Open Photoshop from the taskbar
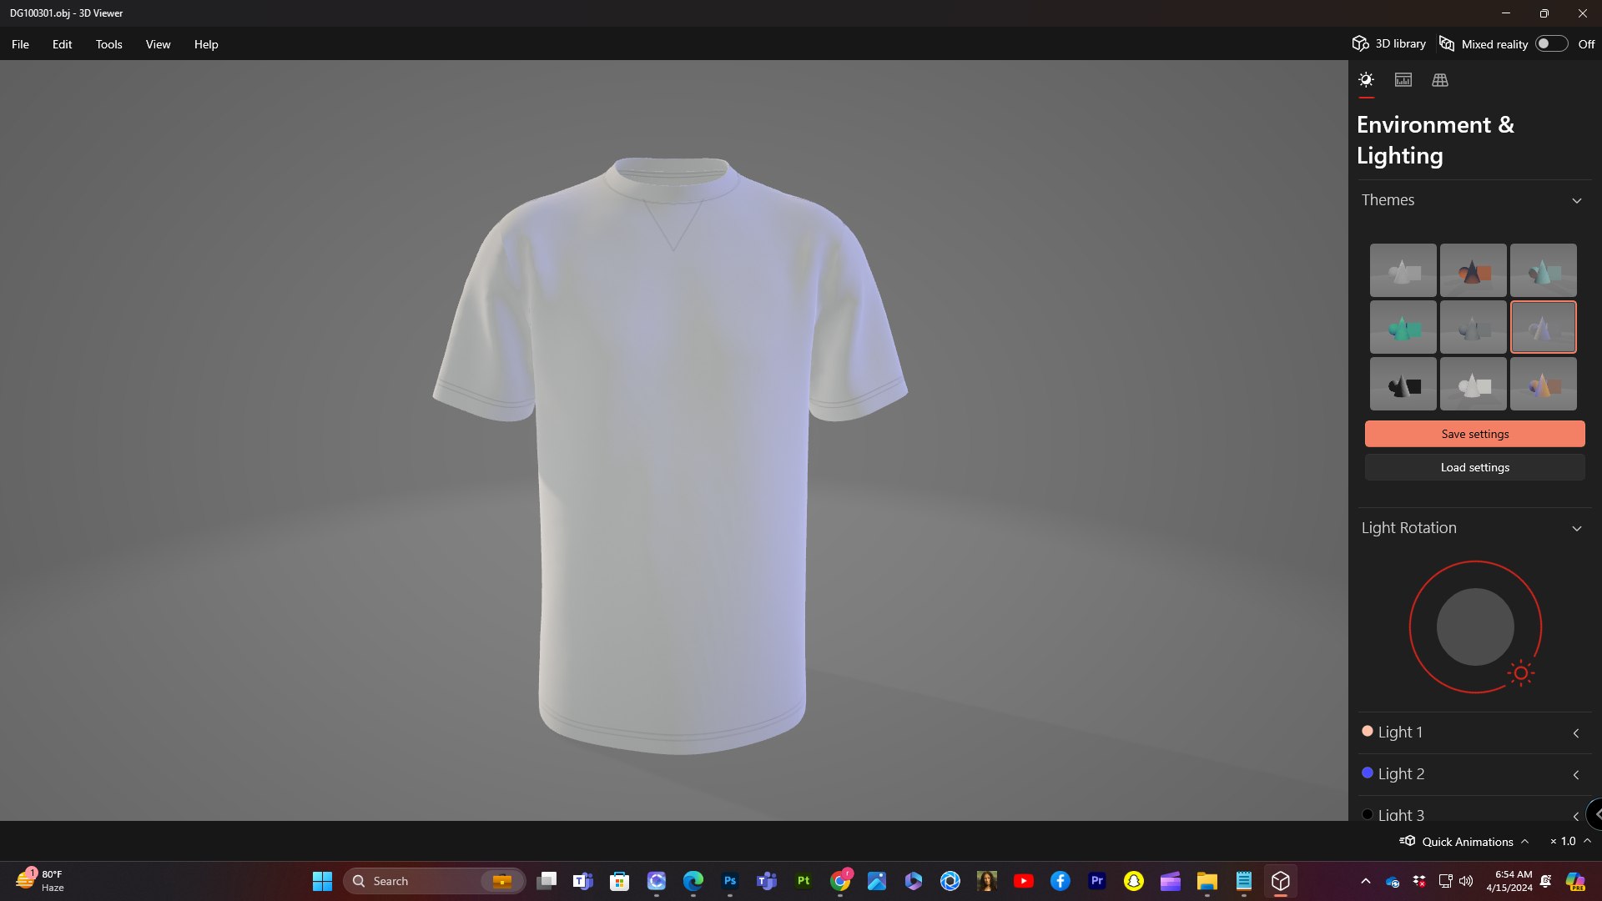 730,881
